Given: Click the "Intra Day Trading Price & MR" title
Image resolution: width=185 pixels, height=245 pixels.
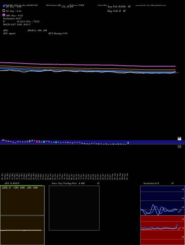Looking at the screenshot, I should point(68,183).
